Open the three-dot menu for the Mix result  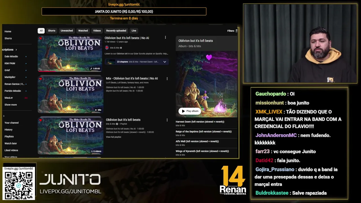(x=167, y=79)
